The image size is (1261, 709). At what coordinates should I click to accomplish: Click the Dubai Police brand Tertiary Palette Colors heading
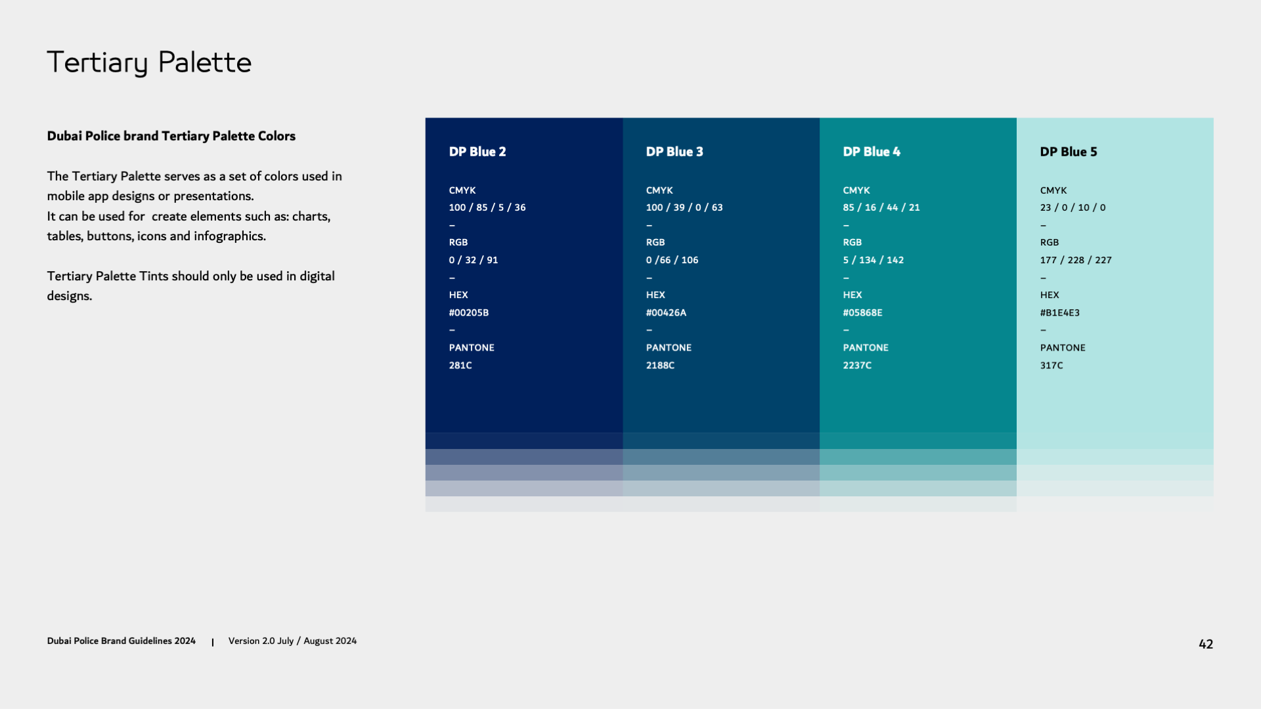[171, 136]
